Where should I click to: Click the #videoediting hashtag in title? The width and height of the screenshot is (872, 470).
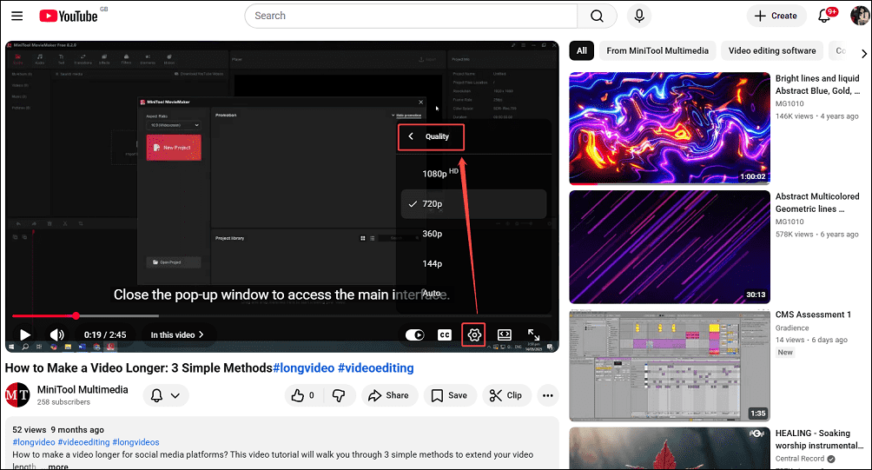(376, 368)
